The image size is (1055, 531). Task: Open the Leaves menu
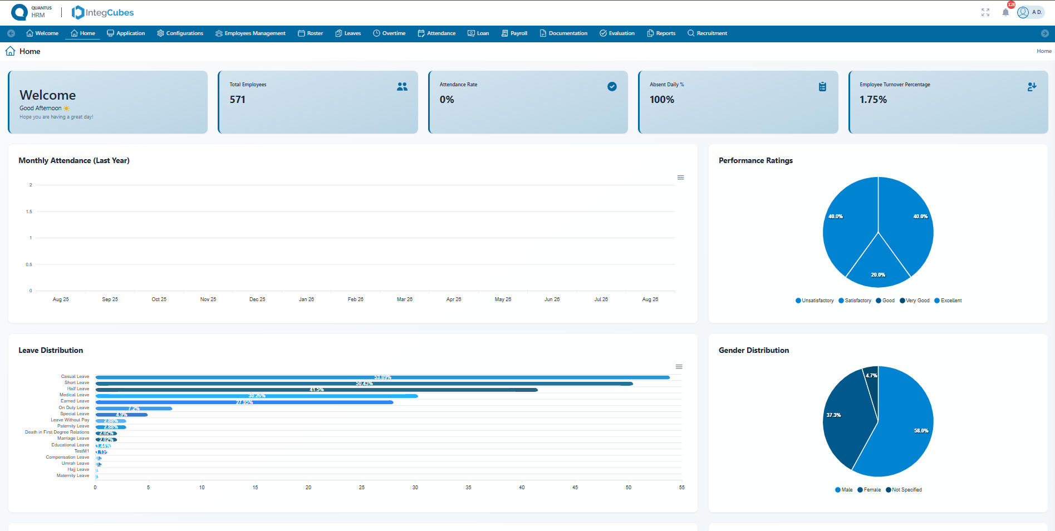tap(348, 33)
